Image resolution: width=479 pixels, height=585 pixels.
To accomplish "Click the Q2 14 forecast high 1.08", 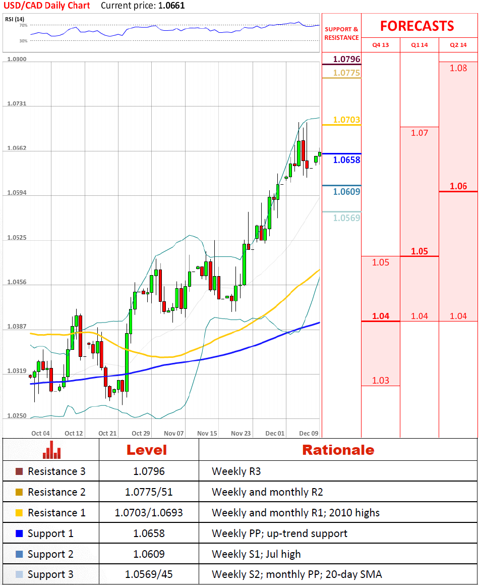I will (458, 68).
